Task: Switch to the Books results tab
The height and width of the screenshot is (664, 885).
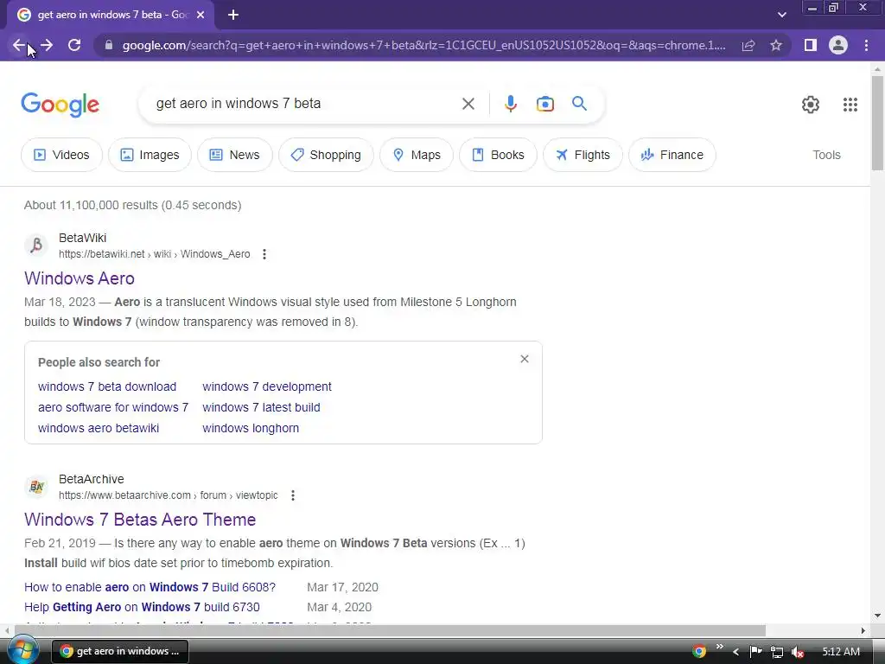Action: click(x=498, y=155)
